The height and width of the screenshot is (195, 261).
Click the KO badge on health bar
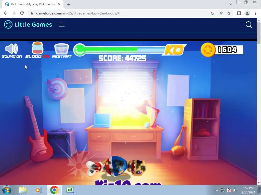coord(174,50)
